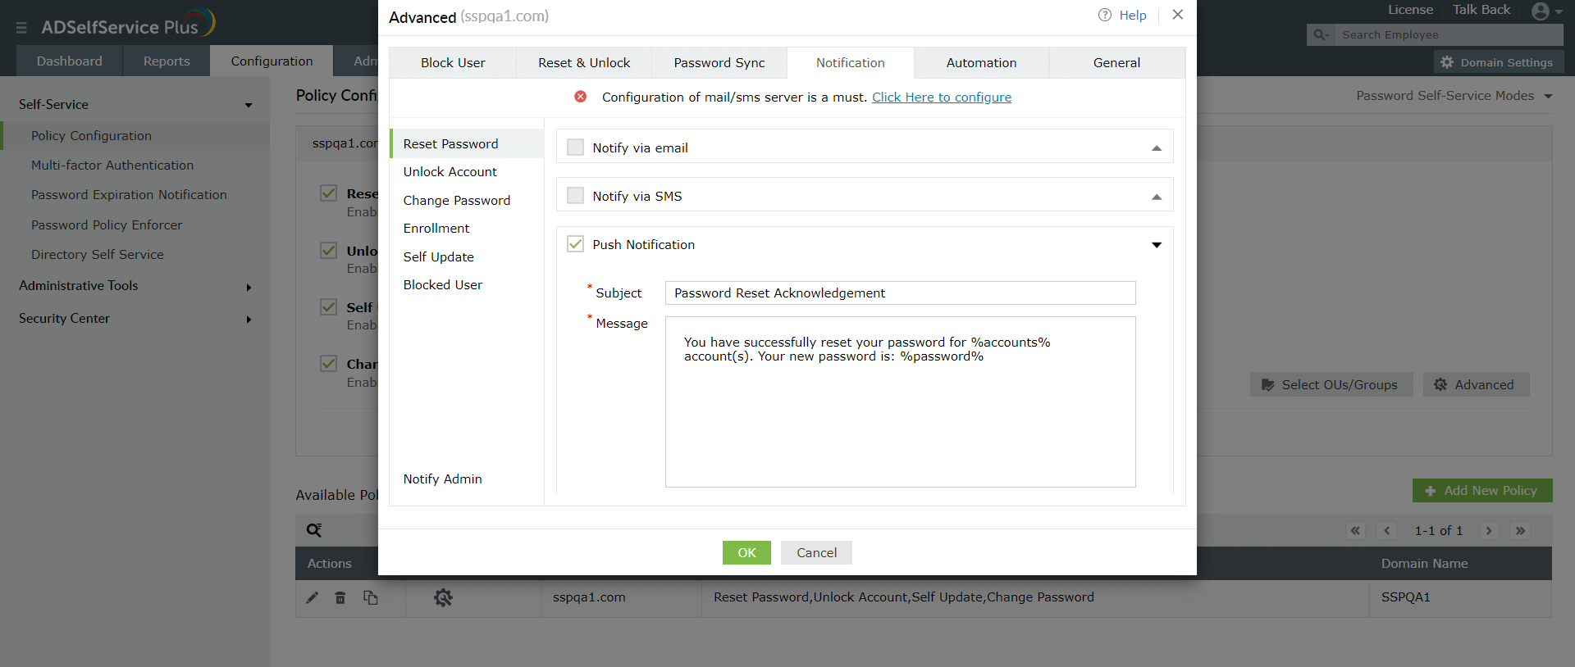Open the user profile avatar icon

click(x=1541, y=11)
